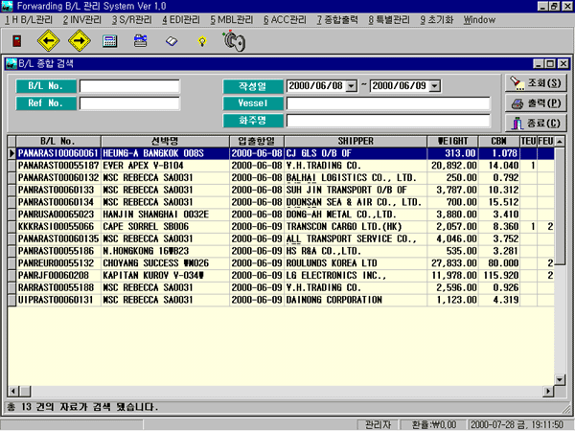Click the 화주명 input field
575x431 pixels.
click(388, 121)
